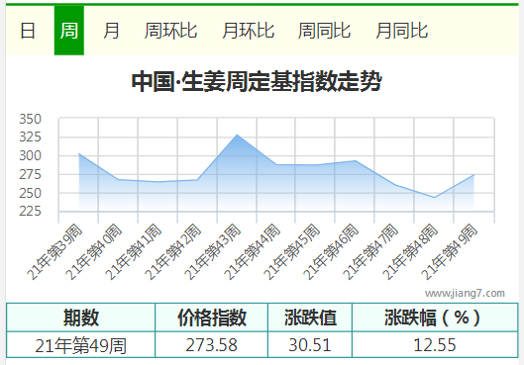Click the x-axis label 21年第44周
524x365 pixels.
tap(252, 252)
